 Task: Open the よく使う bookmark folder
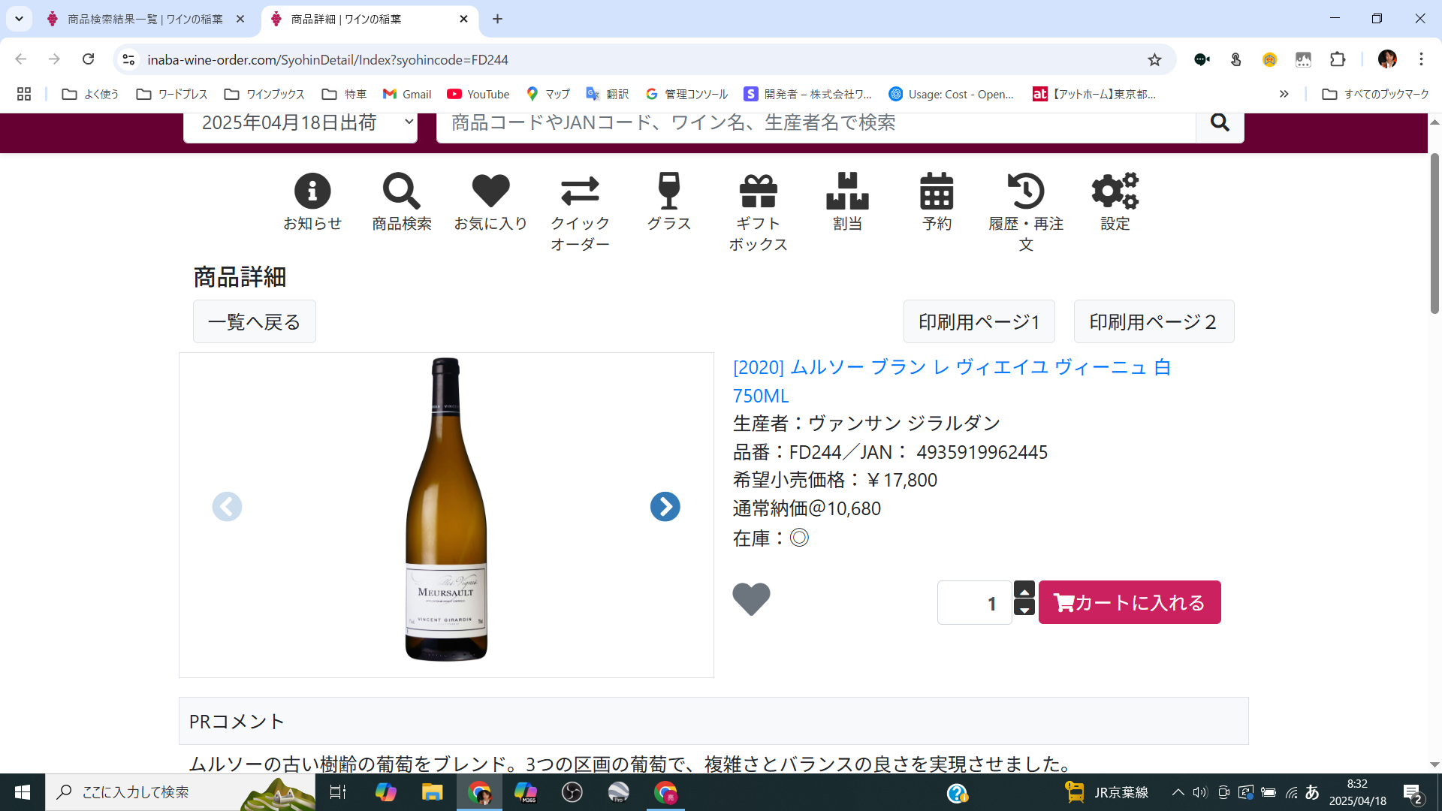(x=91, y=94)
